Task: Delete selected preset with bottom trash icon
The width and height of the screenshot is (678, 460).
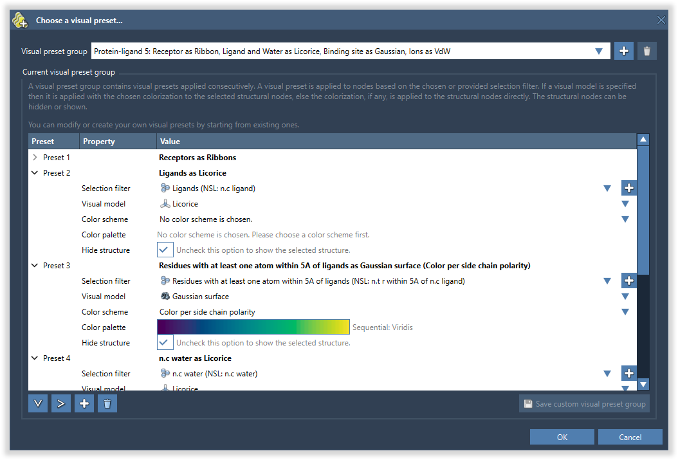Action: click(107, 404)
